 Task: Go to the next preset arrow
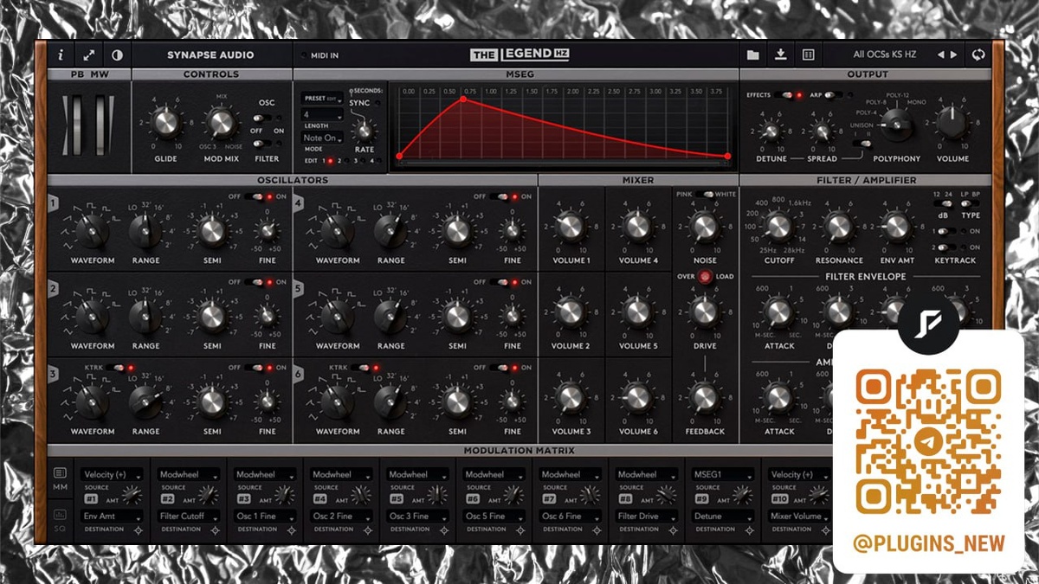[954, 55]
